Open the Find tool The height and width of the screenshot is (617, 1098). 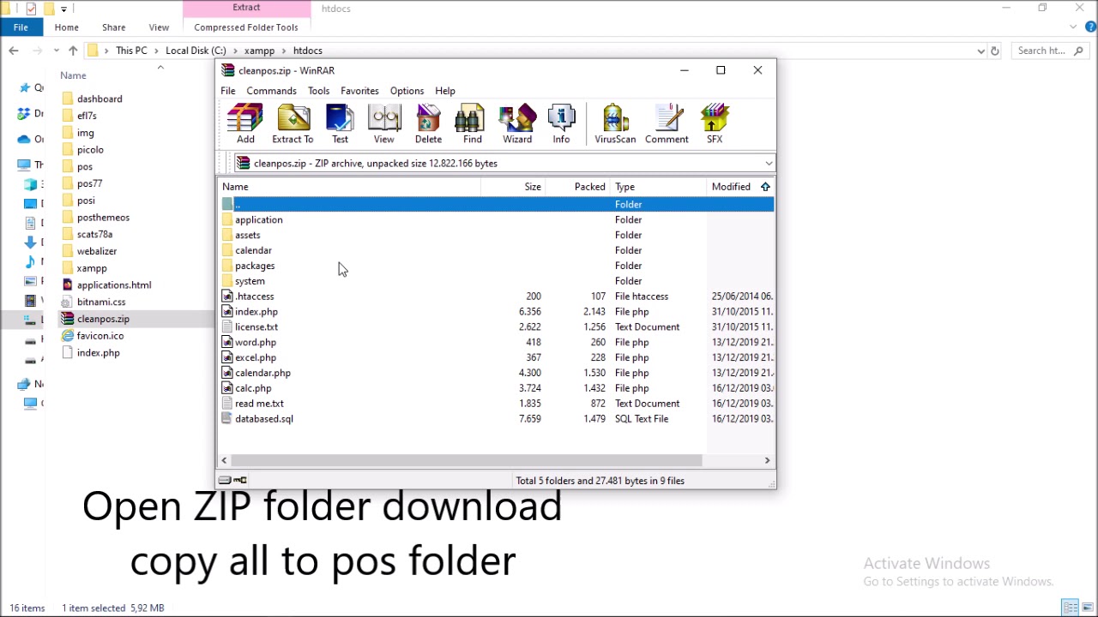point(473,123)
